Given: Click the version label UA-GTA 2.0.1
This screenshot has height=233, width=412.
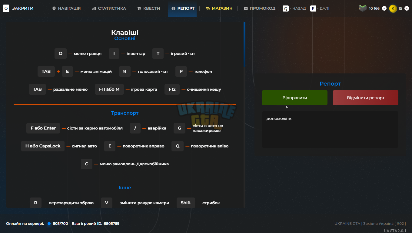Looking at the screenshot, I should (395, 231).
